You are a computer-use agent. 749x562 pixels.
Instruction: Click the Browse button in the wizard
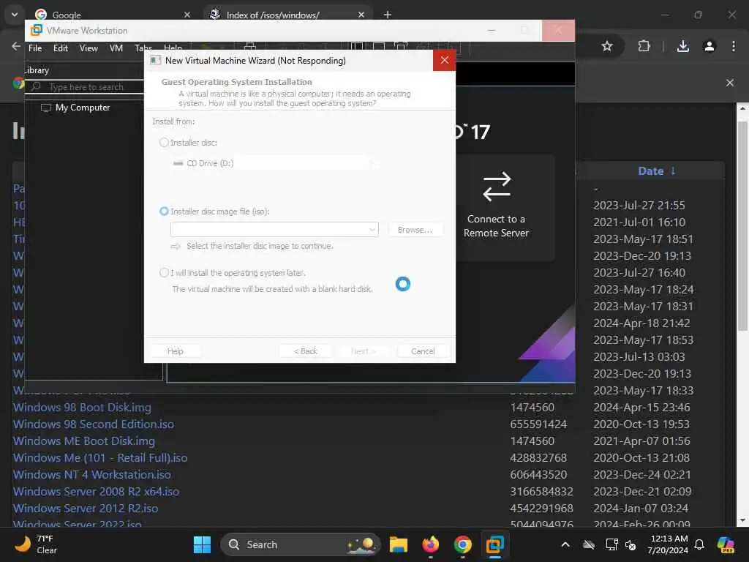tap(415, 230)
